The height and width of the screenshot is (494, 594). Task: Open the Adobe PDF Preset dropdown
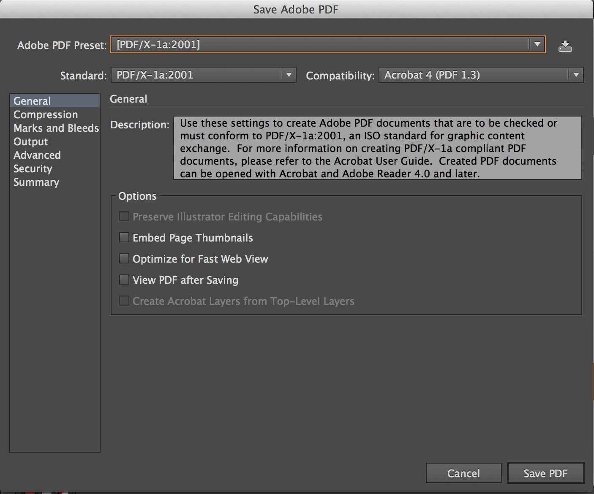point(537,44)
